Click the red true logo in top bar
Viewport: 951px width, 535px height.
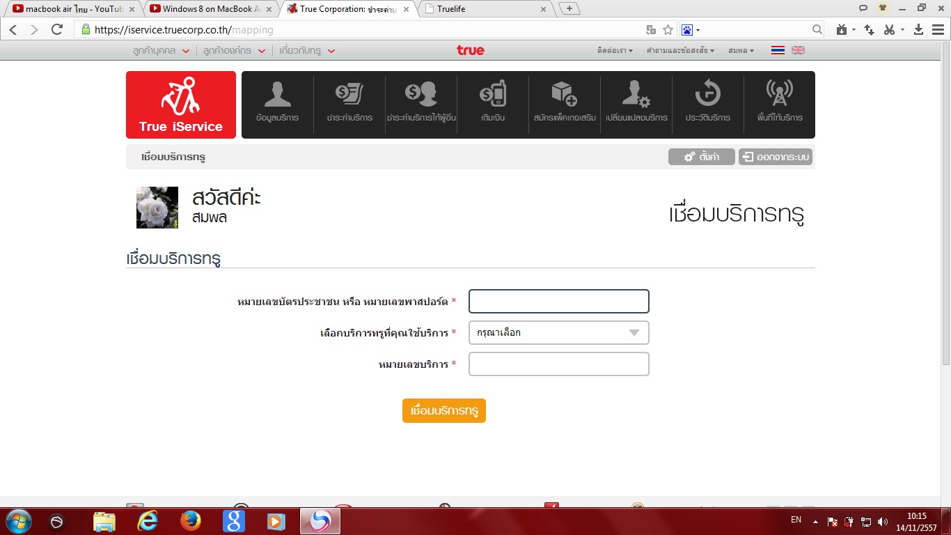tap(471, 50)
